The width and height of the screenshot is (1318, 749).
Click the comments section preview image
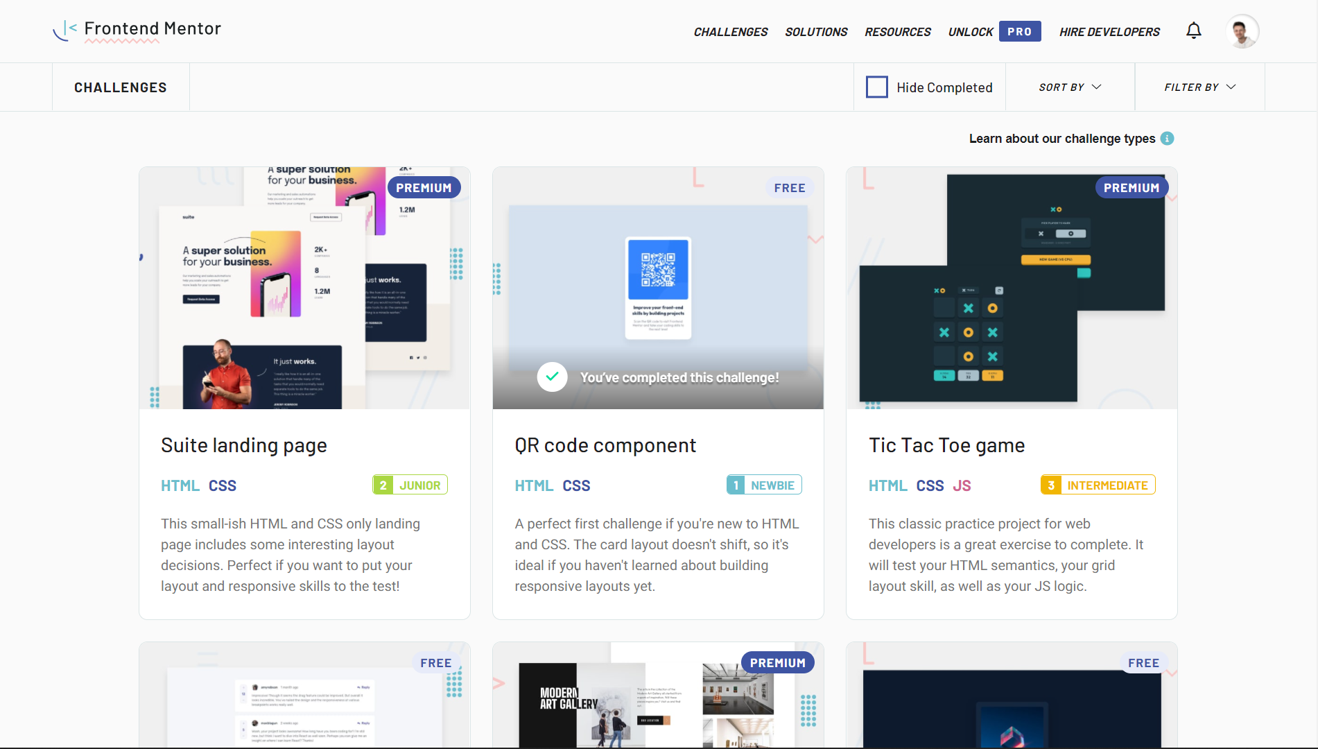point(304,696)
